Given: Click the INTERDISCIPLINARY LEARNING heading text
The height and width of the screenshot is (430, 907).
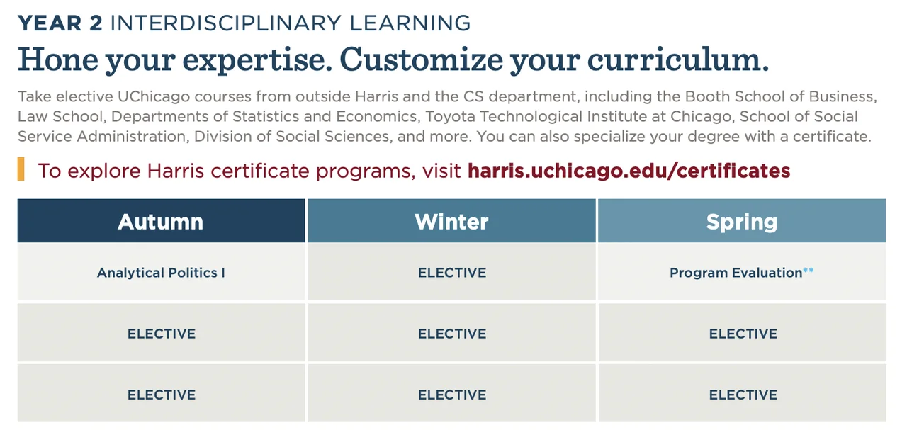Looking at the screenshot, I should pyautogui.click(x=291, y=23).
